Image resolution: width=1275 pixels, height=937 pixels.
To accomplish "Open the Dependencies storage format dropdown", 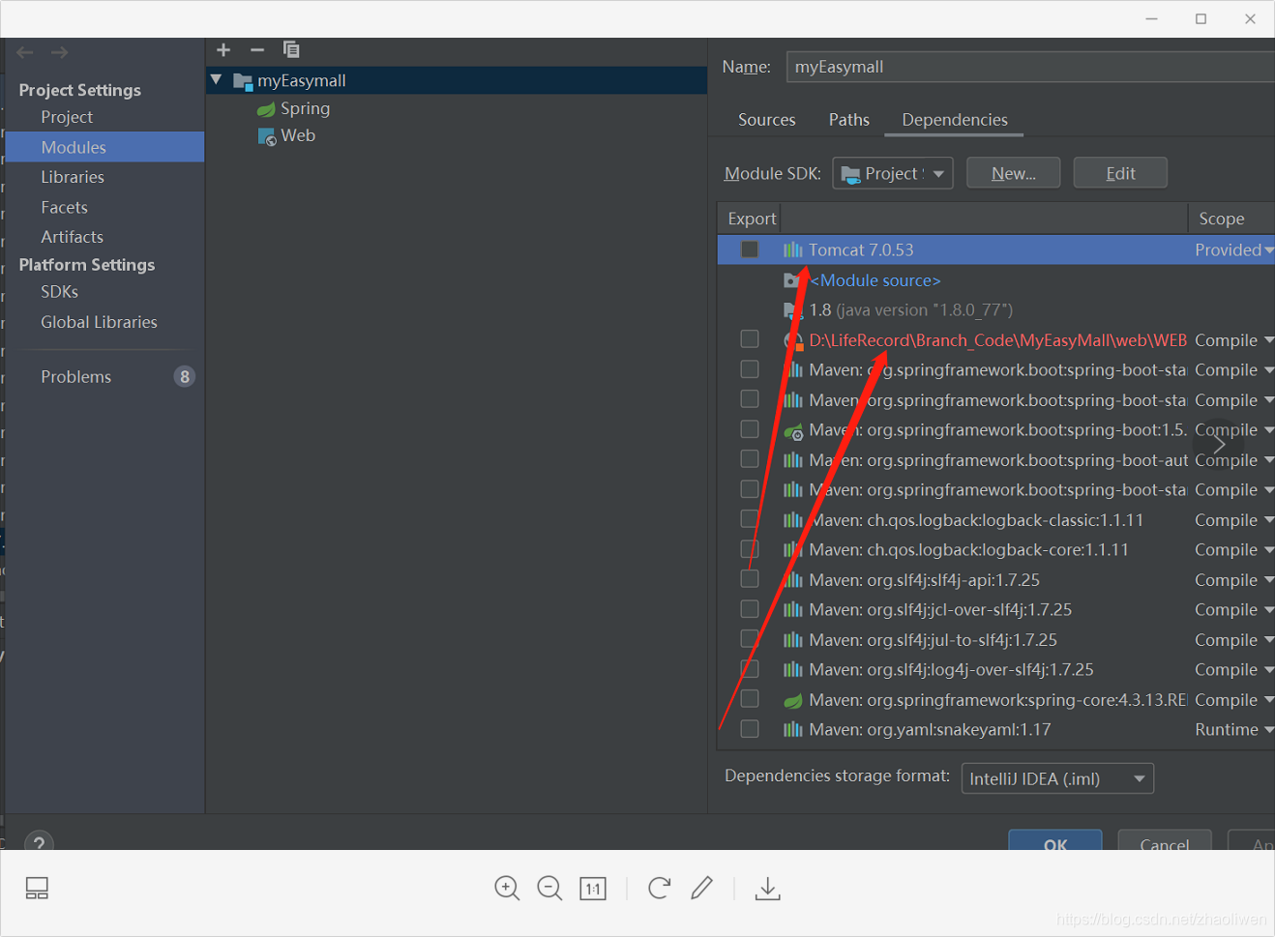I will [1057, 778].
